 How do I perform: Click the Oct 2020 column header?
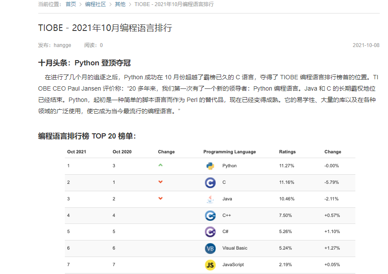[x=122, y=152]
